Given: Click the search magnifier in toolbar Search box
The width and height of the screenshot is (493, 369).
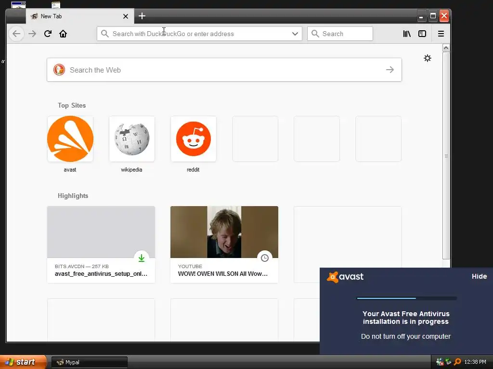Looking at the screenshot, I should pyautogui.click(x=315, y=34).
